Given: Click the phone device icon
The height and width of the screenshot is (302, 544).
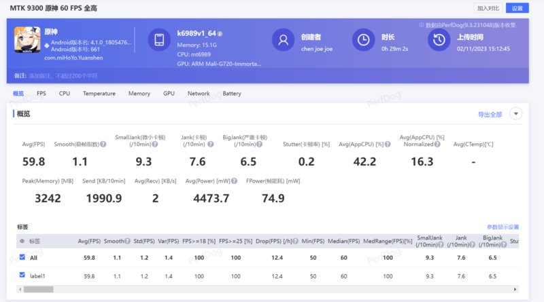Looking at the screenshot, I should pyautogui.click(x=158, y=41).
